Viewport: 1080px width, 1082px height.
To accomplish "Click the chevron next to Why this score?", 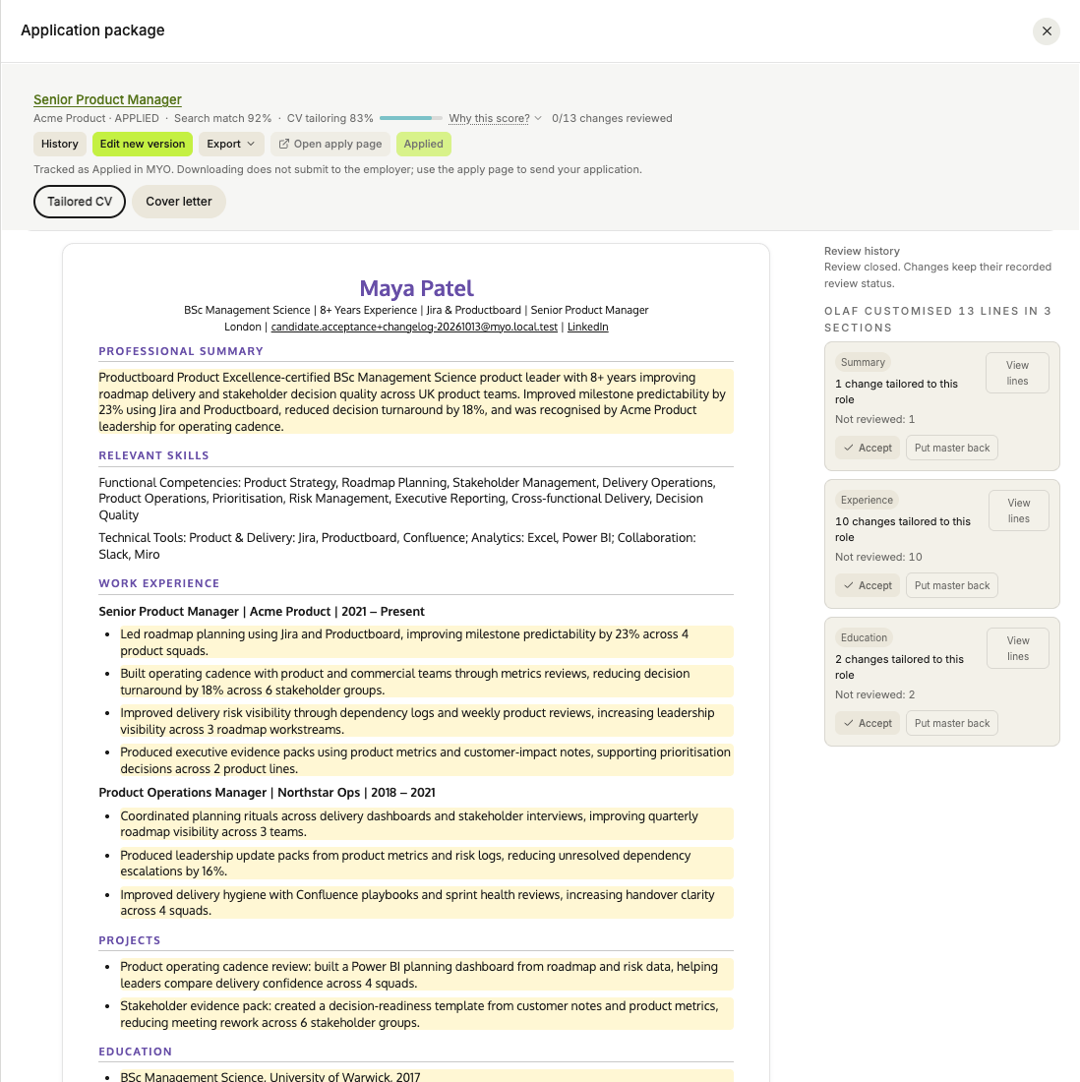I will point(538,118).
